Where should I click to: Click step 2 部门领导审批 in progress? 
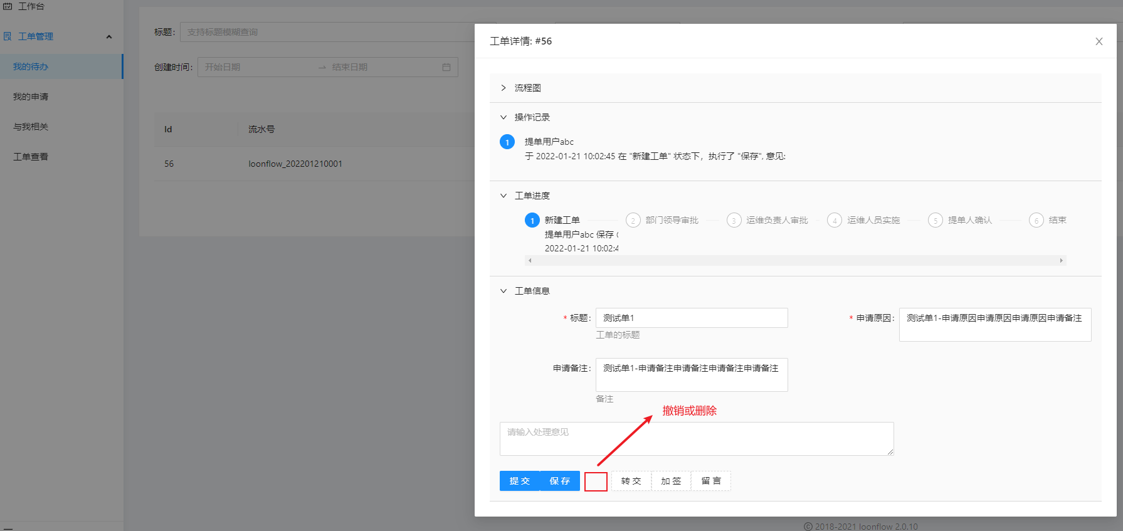click(x=663, y=220)
